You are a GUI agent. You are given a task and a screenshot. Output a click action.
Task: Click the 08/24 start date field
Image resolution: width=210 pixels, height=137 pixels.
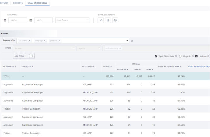tap(18, 20)
